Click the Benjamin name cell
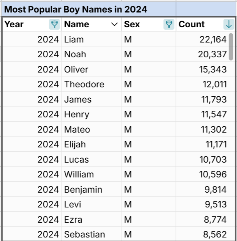 point(83,190)
